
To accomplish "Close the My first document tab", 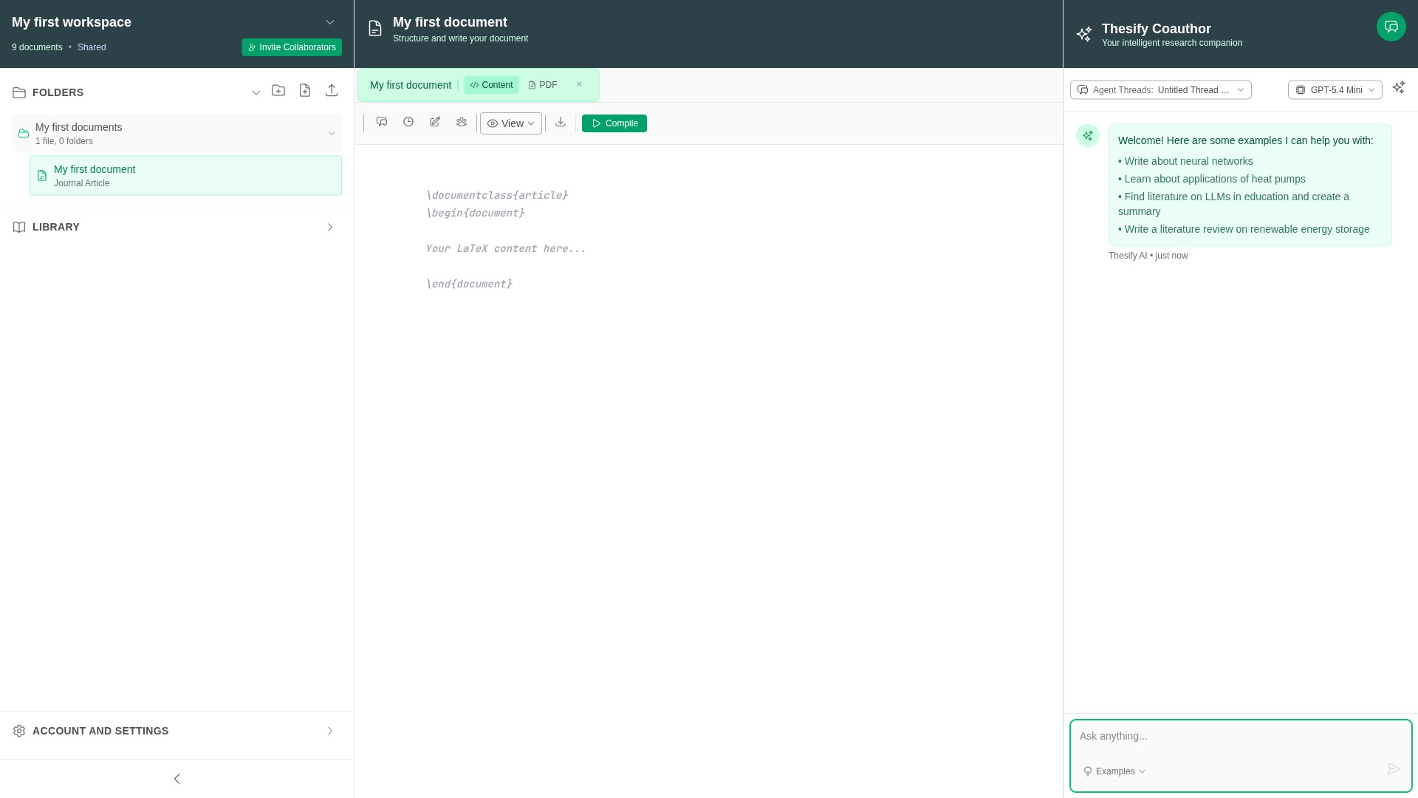I will point(580,84).
